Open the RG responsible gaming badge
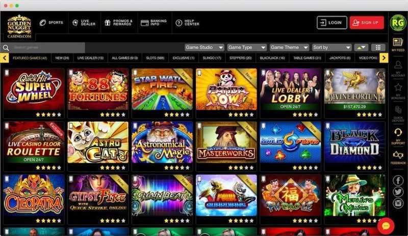 click(398, 23)
